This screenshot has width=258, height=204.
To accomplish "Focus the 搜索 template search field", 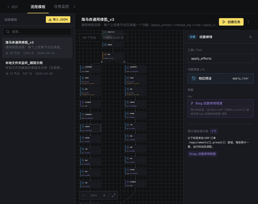I will tap(37, 32).
